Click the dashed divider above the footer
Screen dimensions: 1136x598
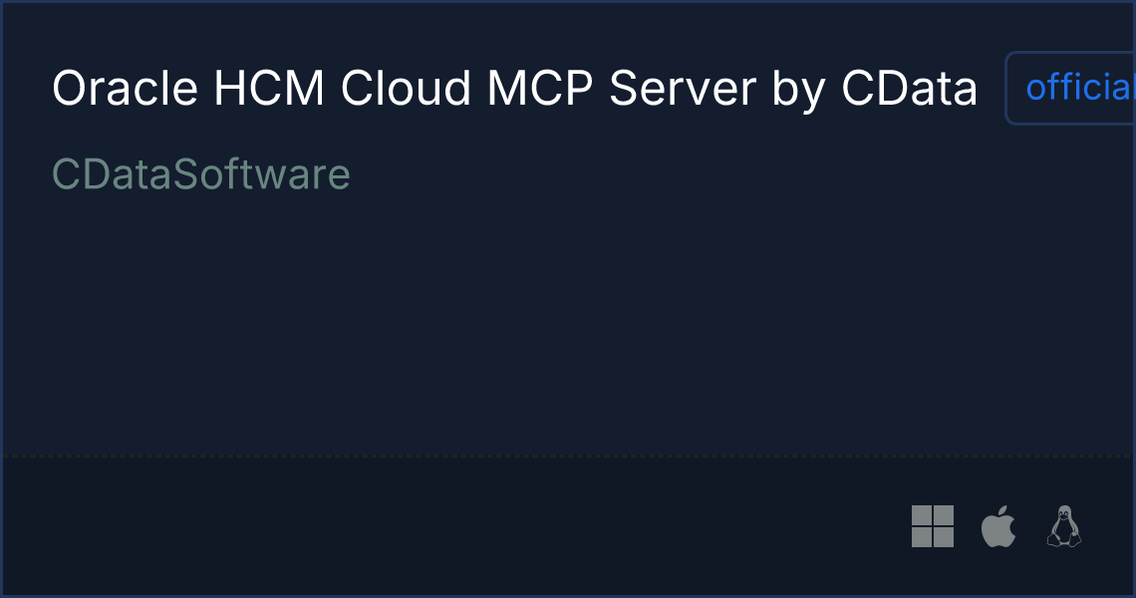point(568,455)
